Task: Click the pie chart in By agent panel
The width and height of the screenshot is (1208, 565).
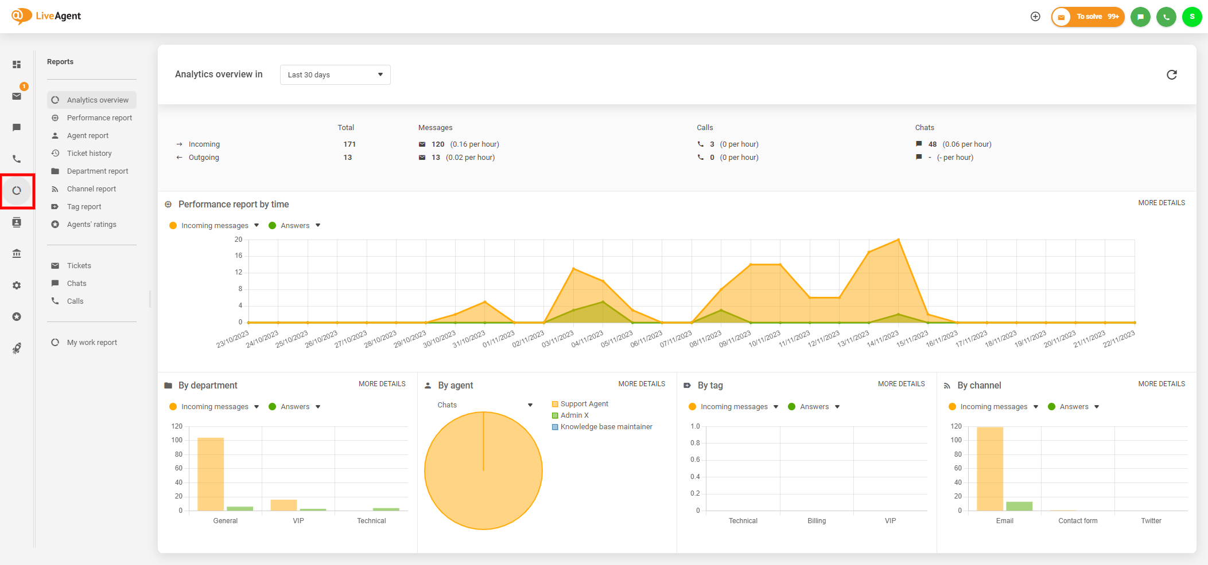Action: (x=483, y=470)
